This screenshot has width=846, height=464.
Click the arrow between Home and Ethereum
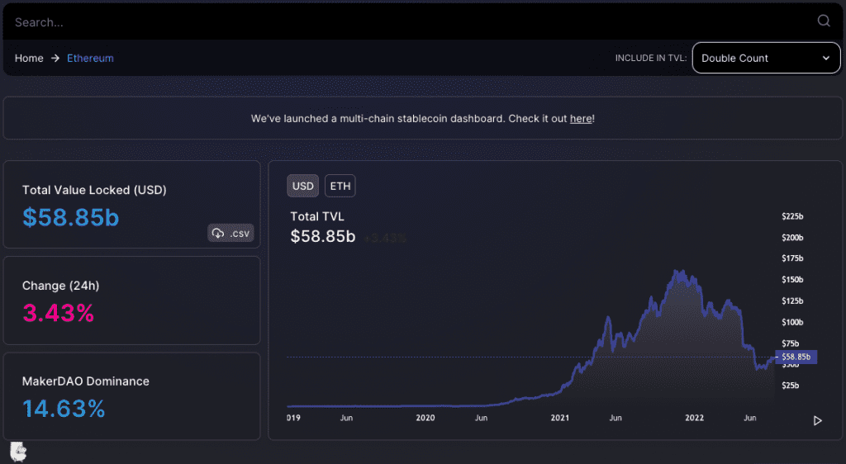coord(55,58)
